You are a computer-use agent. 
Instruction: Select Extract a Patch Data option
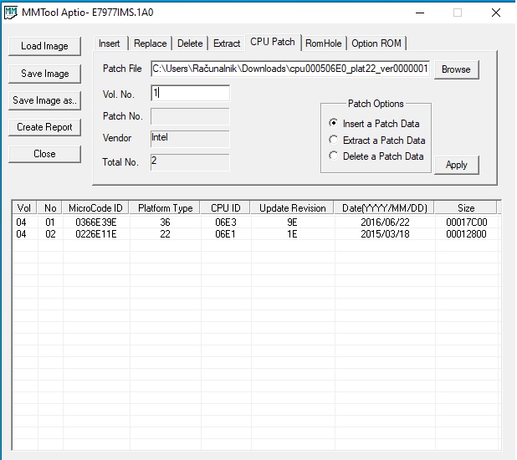(376, 141)
